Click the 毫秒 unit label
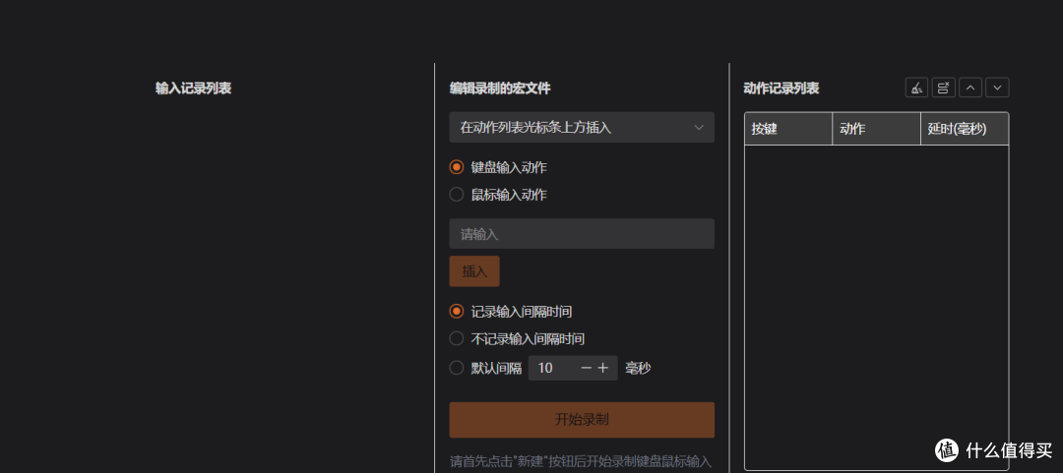1063x473 pixels. click(x=638, y=368)
